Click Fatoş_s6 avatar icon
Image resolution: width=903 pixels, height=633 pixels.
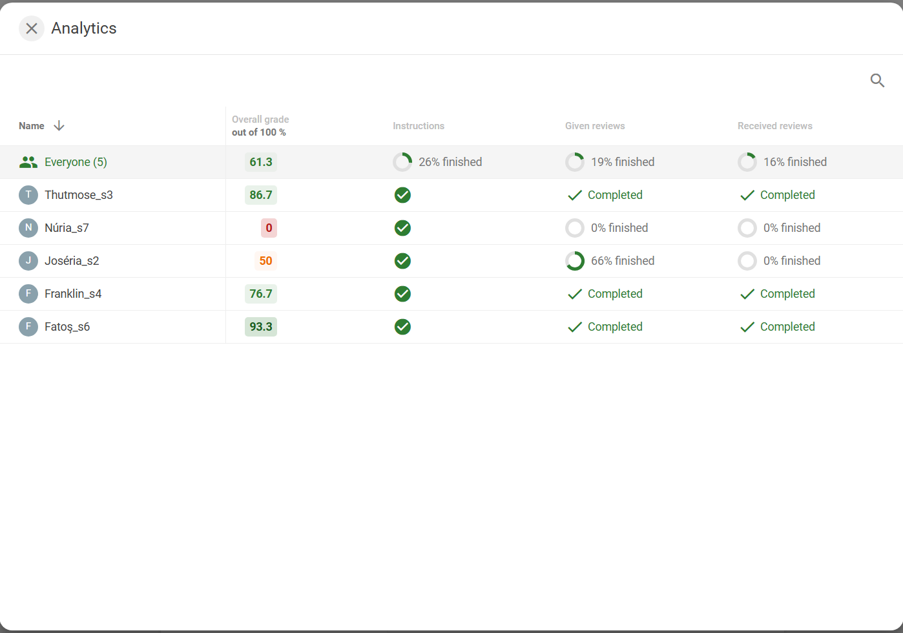pyautogui.click(x=28, y=327)
